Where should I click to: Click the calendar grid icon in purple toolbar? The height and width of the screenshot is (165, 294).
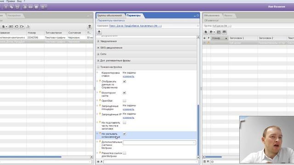point(36,7)
